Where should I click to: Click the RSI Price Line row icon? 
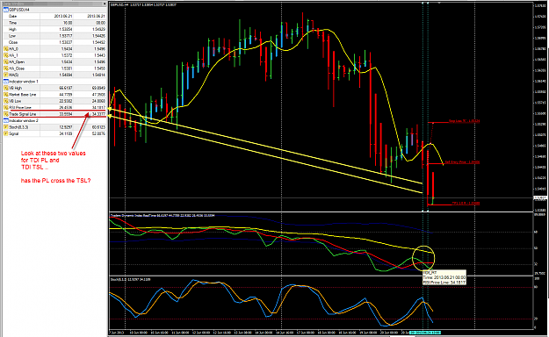(x=5, y=107)
